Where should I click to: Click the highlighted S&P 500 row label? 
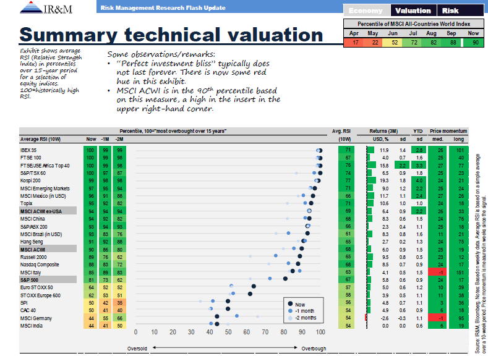tap(48, 280)
